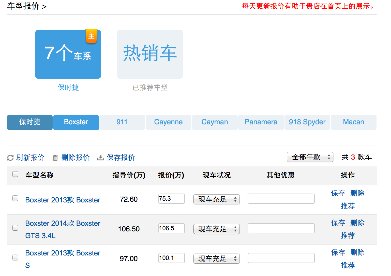Image resolution: width=391 pixels, height=276 pixels.
Task: Click the 指导价(万) column header
Action: tap(129, 175)
